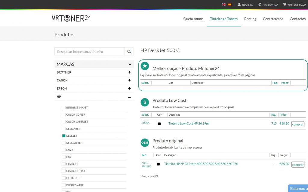Image resolution: width=308 pixels, height=192 pixels.
Task: Enable the OFFICEJET checkbox
Action: 64,178
